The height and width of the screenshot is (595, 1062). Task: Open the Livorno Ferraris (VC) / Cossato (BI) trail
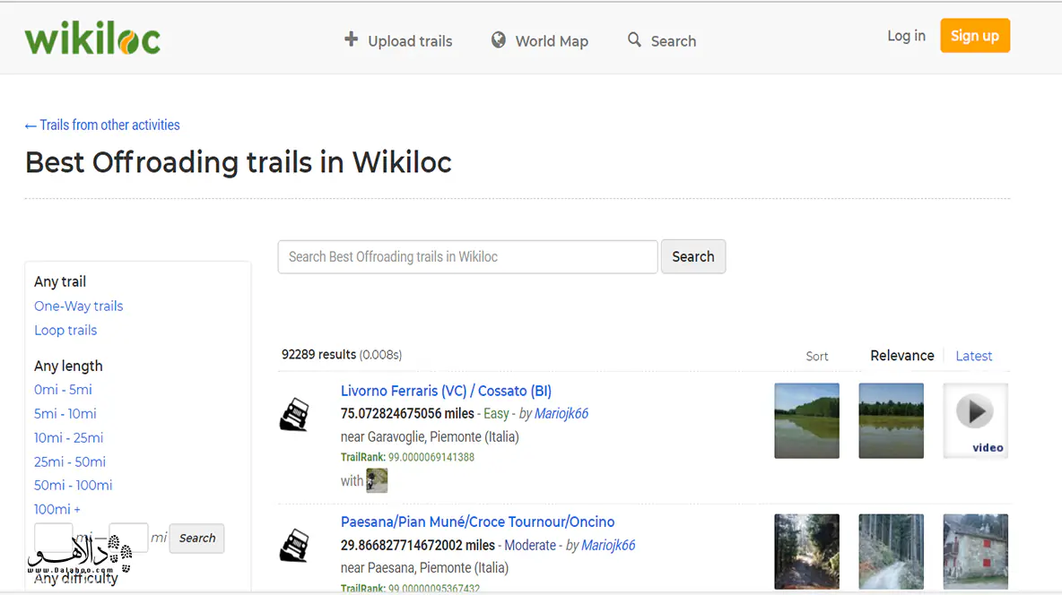[x=446, y=391]
